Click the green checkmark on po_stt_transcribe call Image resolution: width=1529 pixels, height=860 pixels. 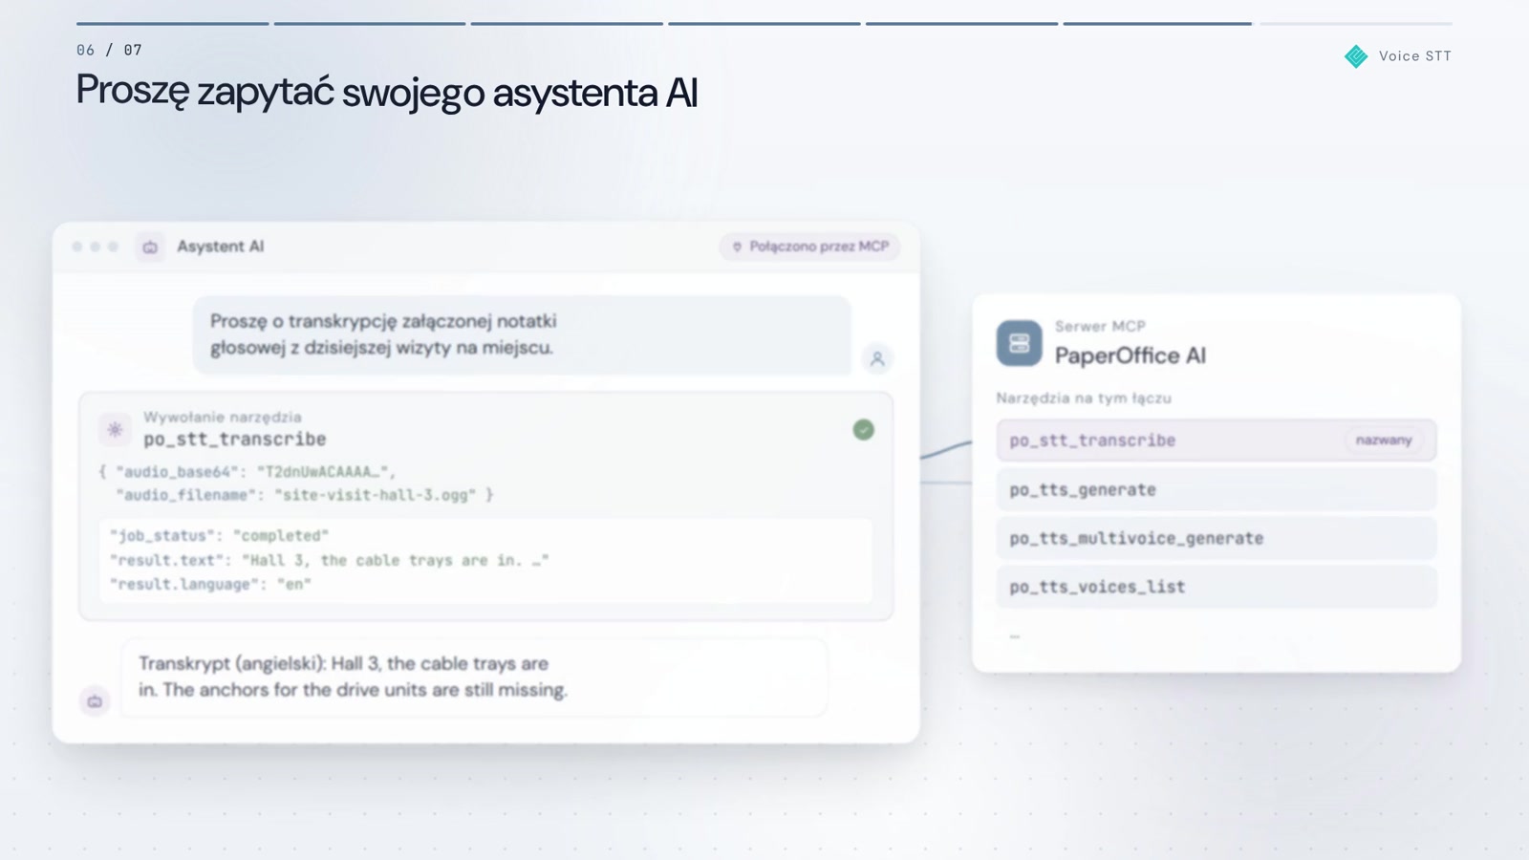[x=863, y=429]
